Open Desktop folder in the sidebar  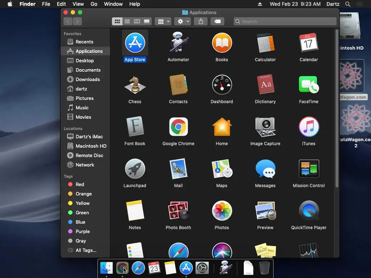[86, 61]
